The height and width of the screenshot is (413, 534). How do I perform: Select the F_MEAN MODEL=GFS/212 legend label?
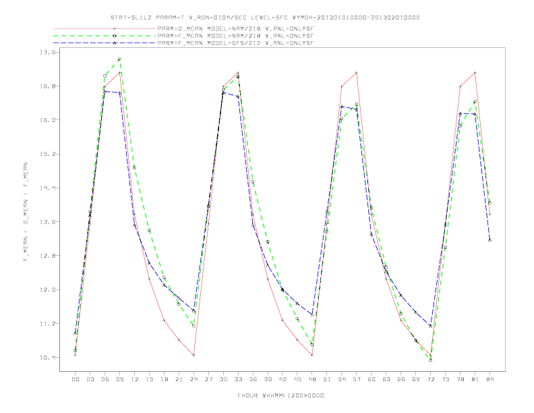pos(235,43)
